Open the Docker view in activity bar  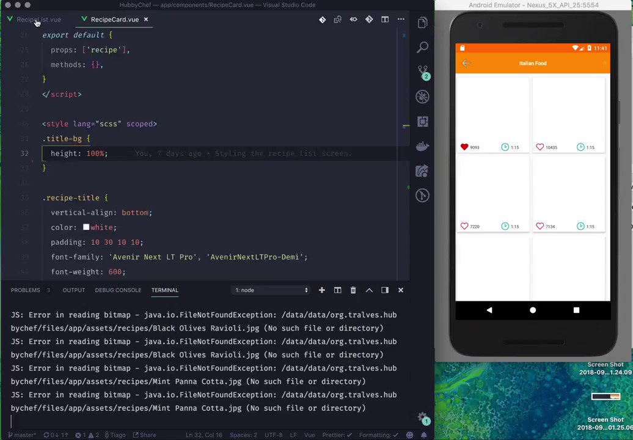coord(422,146)
